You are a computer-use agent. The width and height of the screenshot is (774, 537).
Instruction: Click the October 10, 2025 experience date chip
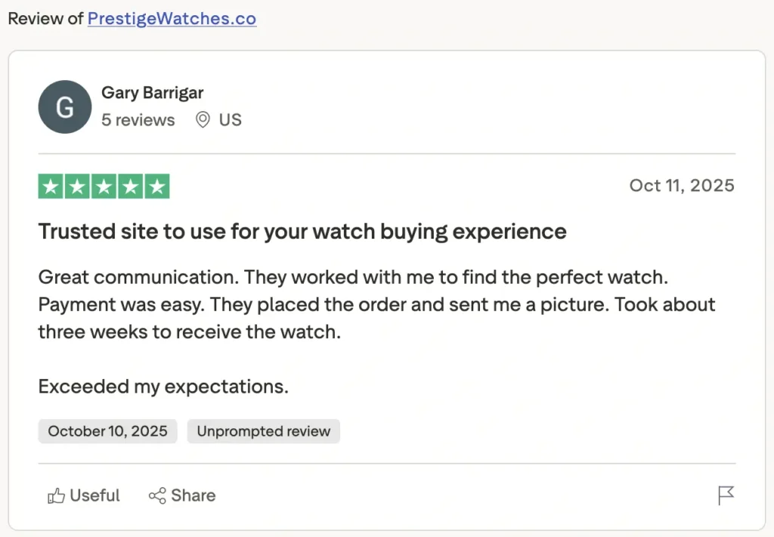click(107, 431)
